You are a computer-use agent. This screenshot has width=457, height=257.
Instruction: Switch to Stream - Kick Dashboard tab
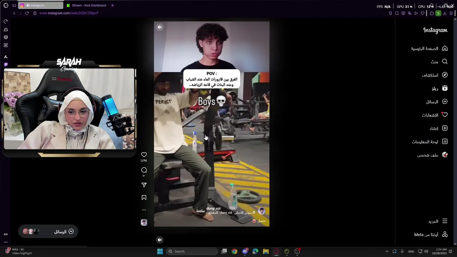[x=86, y=5]
